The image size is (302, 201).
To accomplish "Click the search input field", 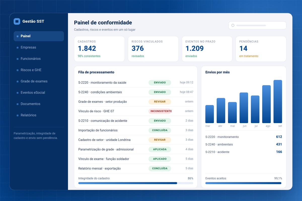I will 257,25.
